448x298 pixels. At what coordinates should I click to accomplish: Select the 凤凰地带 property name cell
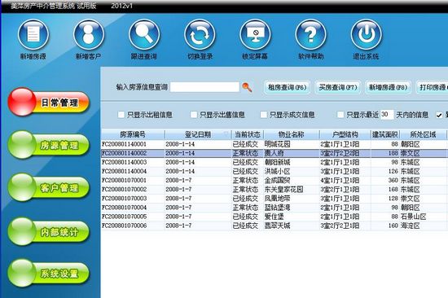tap(291, 199)
